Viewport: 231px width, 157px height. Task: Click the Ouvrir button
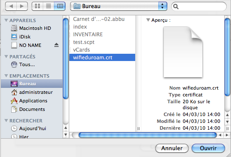point(208,148)
